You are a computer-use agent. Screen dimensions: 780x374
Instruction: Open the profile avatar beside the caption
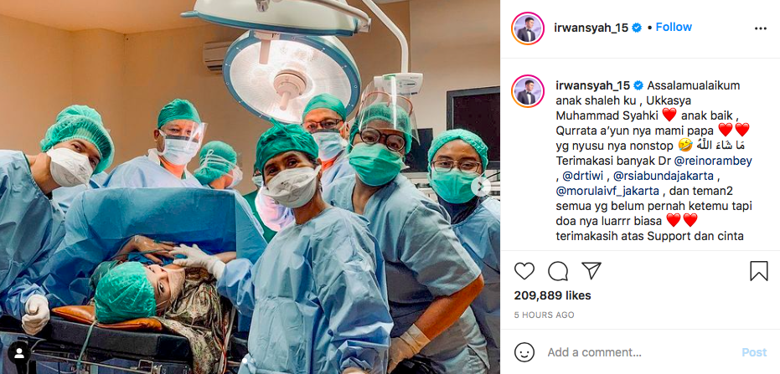527,91
